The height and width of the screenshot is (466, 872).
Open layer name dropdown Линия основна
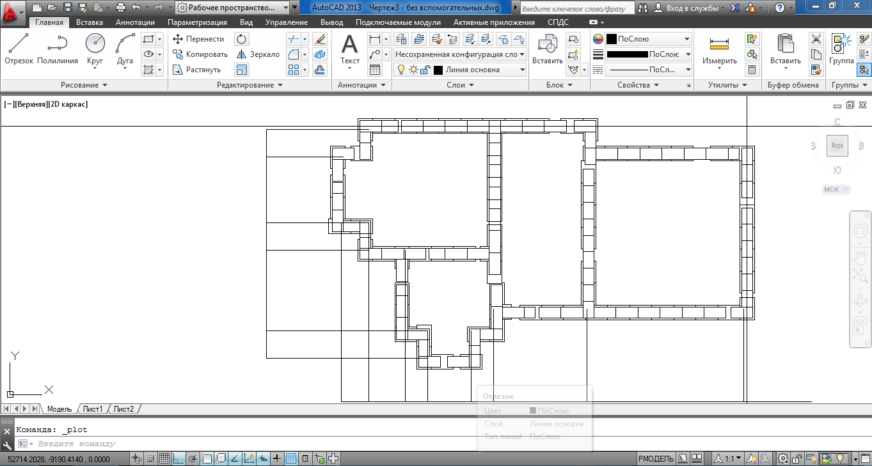point(461,70)
